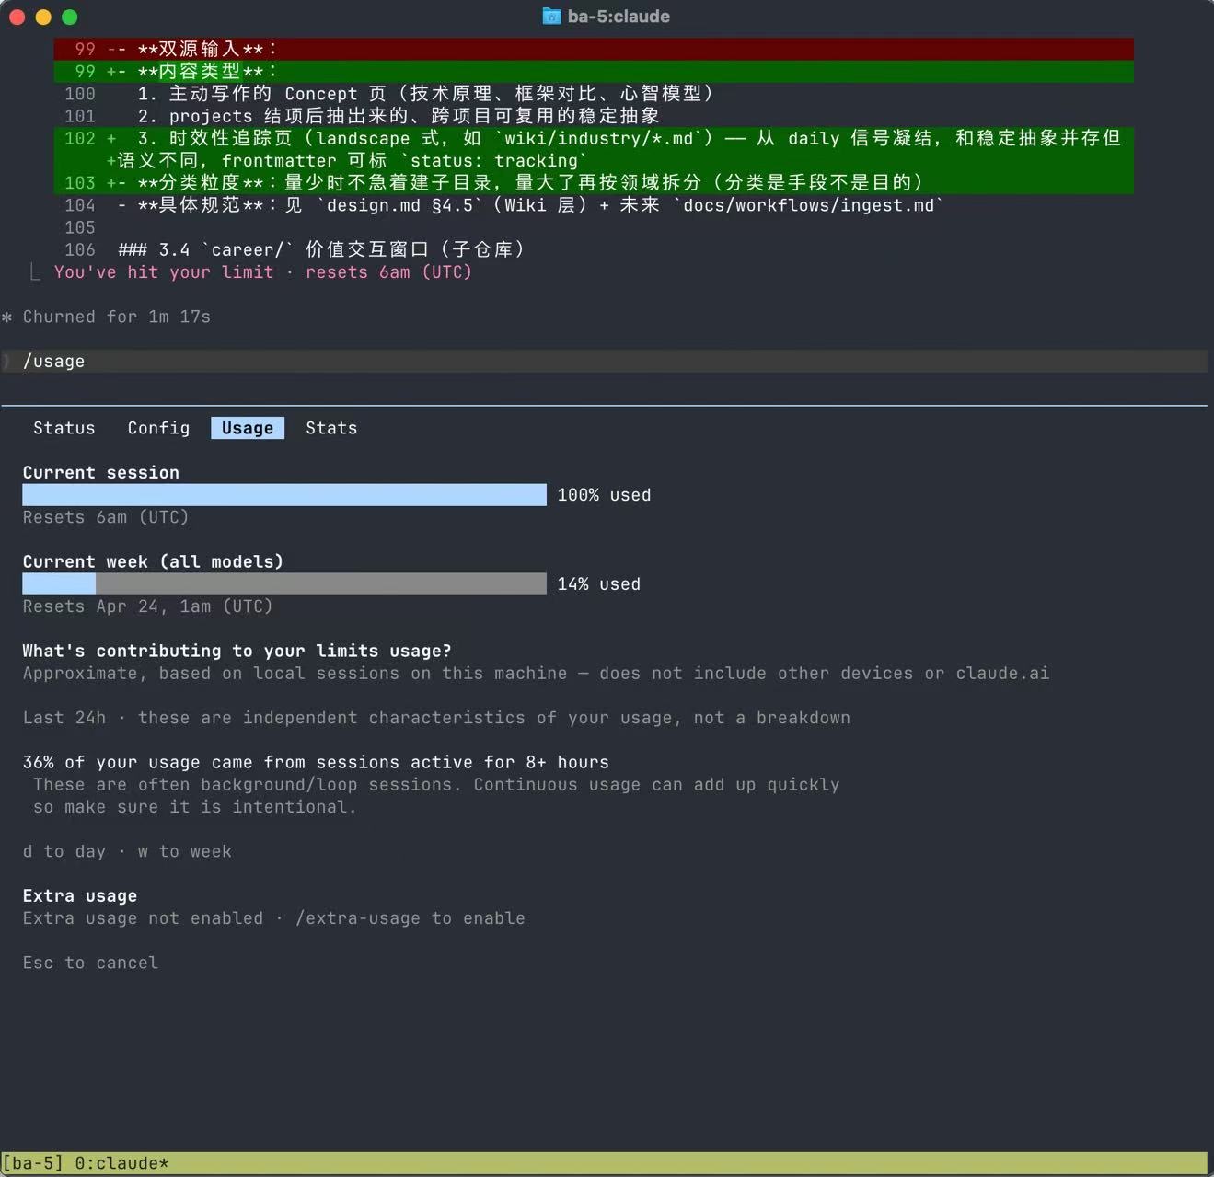Click the 'w to week' shortcut hint
Viewport: 1214px width, 1177px height.
click(184, 851)
